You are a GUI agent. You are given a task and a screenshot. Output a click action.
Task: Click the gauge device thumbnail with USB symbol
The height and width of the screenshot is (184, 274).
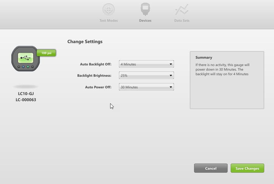tap(25, 59)
